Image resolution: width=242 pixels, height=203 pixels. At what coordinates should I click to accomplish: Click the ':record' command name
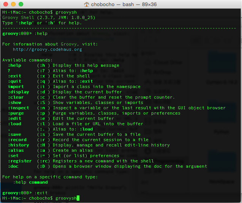tap(17, 140)
